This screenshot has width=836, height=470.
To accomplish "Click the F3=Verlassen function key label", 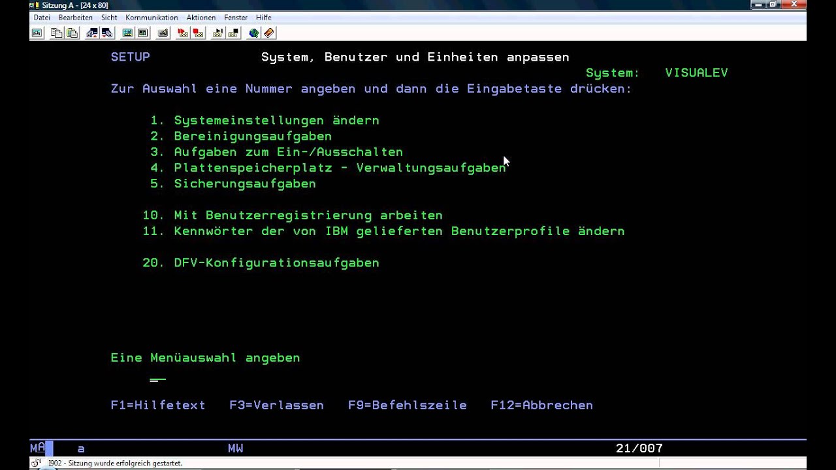I will click(x=277, y=405).
